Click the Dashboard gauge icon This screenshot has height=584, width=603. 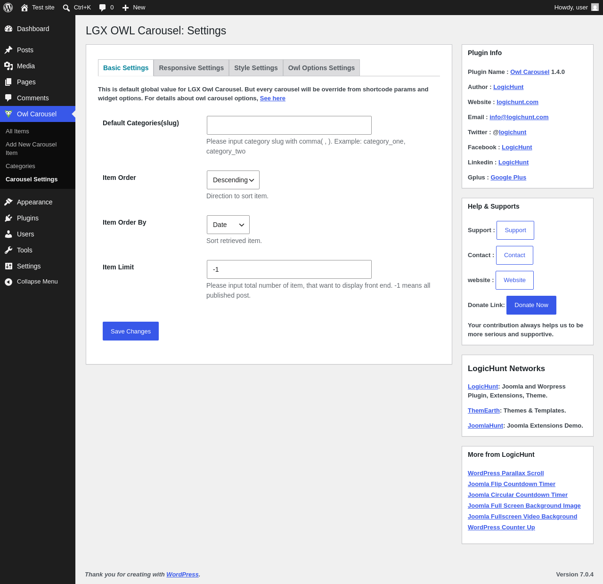[x=8, y=29]
